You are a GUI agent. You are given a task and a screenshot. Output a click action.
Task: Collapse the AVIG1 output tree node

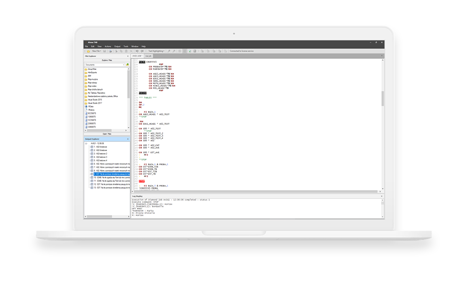(x=86, y=144)
